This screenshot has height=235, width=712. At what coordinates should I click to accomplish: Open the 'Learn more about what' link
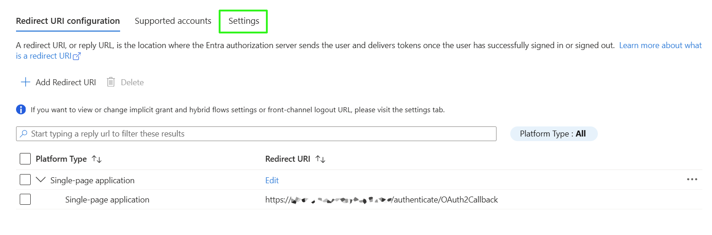(x=660, y=45)
